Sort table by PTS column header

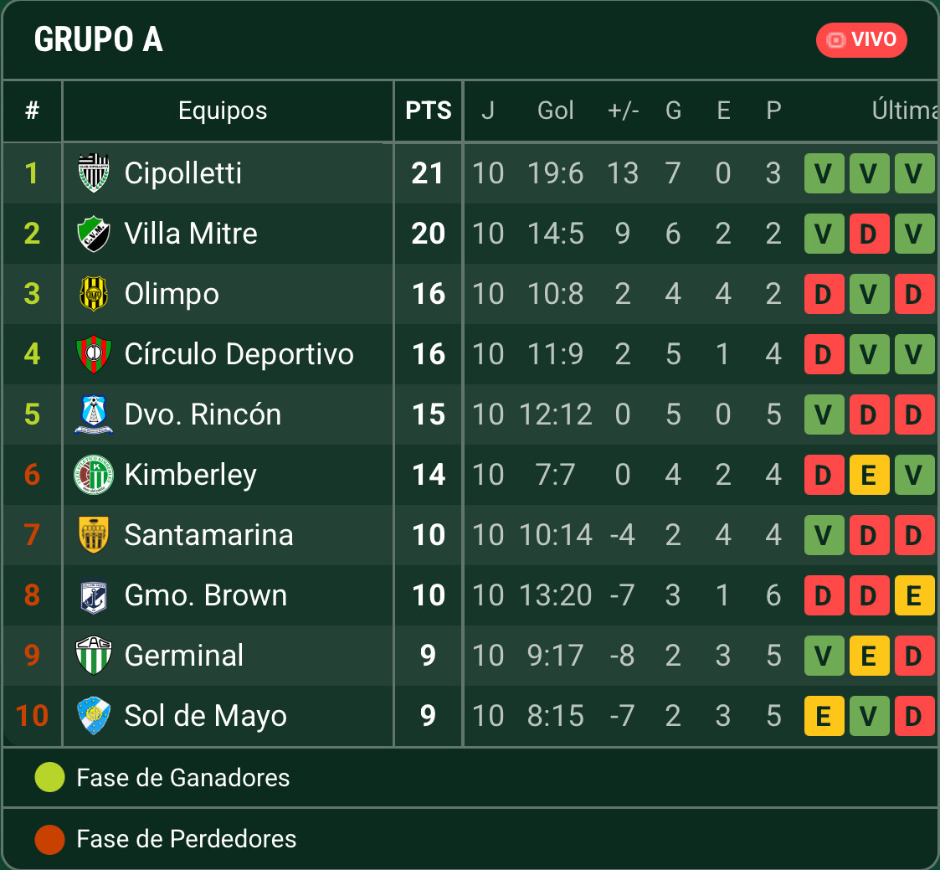point(428,111)
